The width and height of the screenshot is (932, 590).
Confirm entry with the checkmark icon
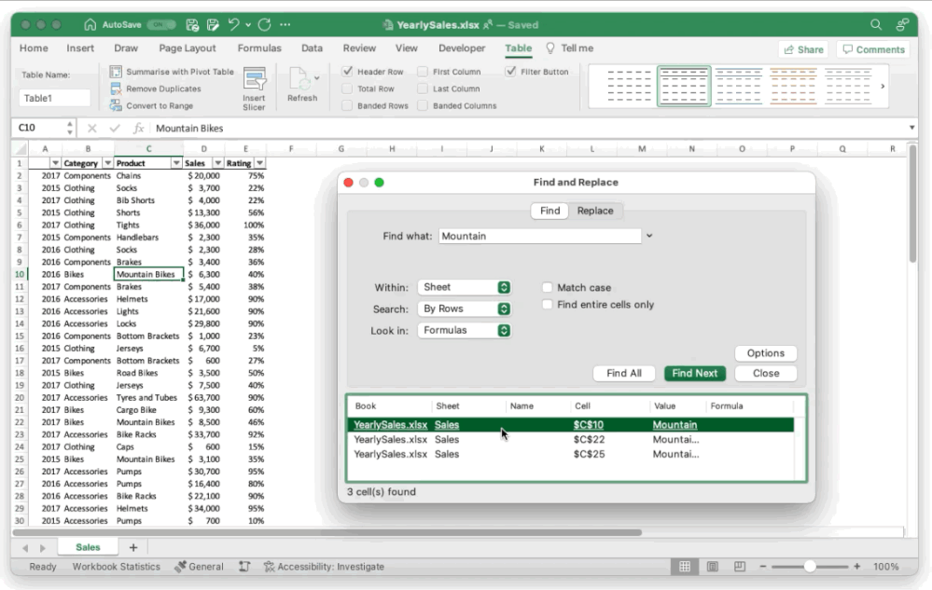(114, 128)
